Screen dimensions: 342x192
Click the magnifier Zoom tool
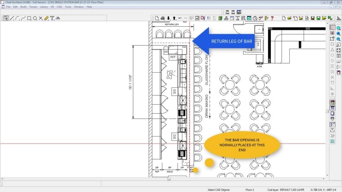coord(339,28)
